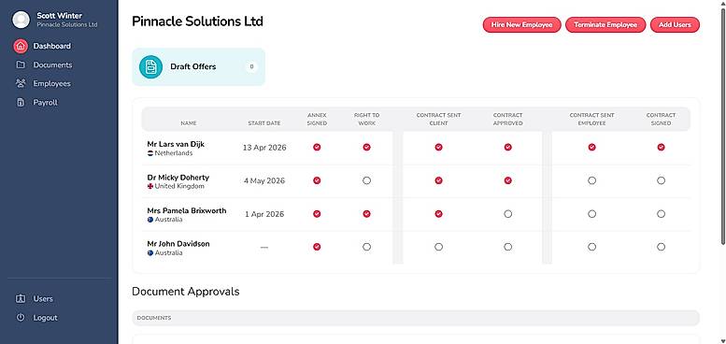This screenshot has width=726, height=344.
Task: Click John Davidson's empty Contract Sent Client circle
Action: pyautogui.click(x=438, y=247)
